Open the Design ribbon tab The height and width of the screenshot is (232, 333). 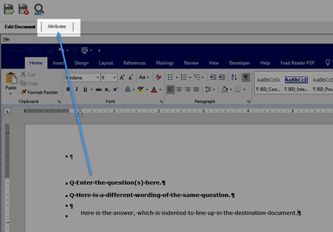(81, 63)
